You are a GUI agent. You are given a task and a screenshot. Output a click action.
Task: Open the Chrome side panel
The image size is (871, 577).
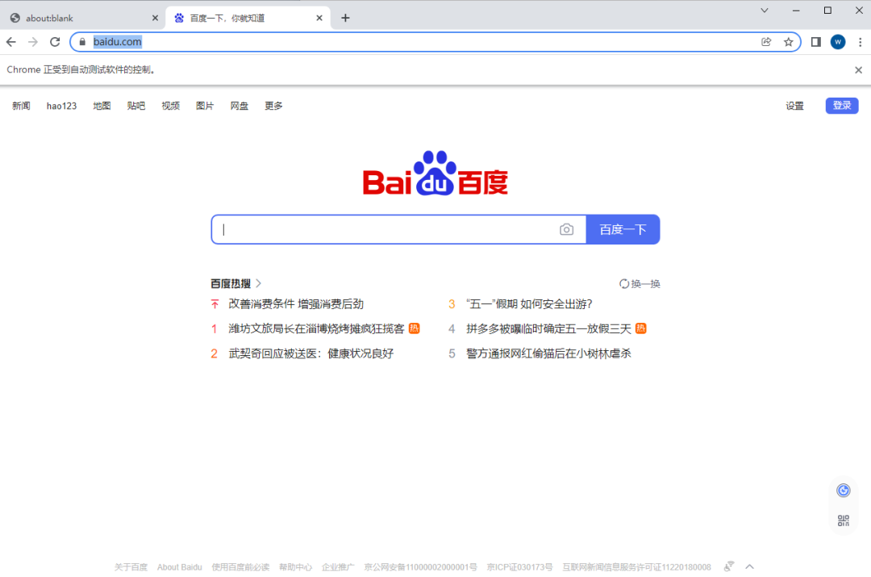coord(815,42)
